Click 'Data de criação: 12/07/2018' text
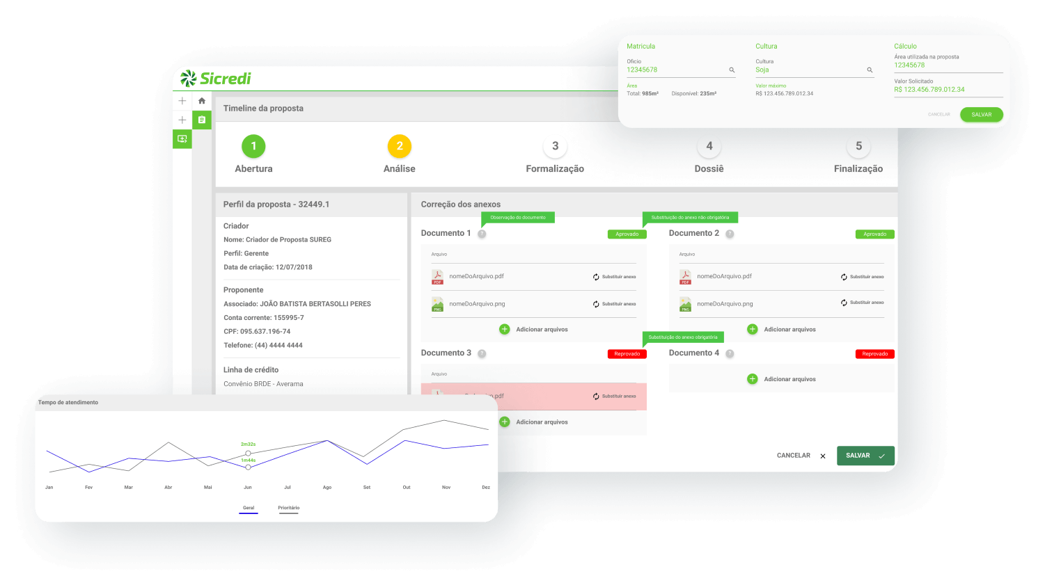The height and width of the screenshot is (585, 1045). pyautogui.click(x=268, y=267)
